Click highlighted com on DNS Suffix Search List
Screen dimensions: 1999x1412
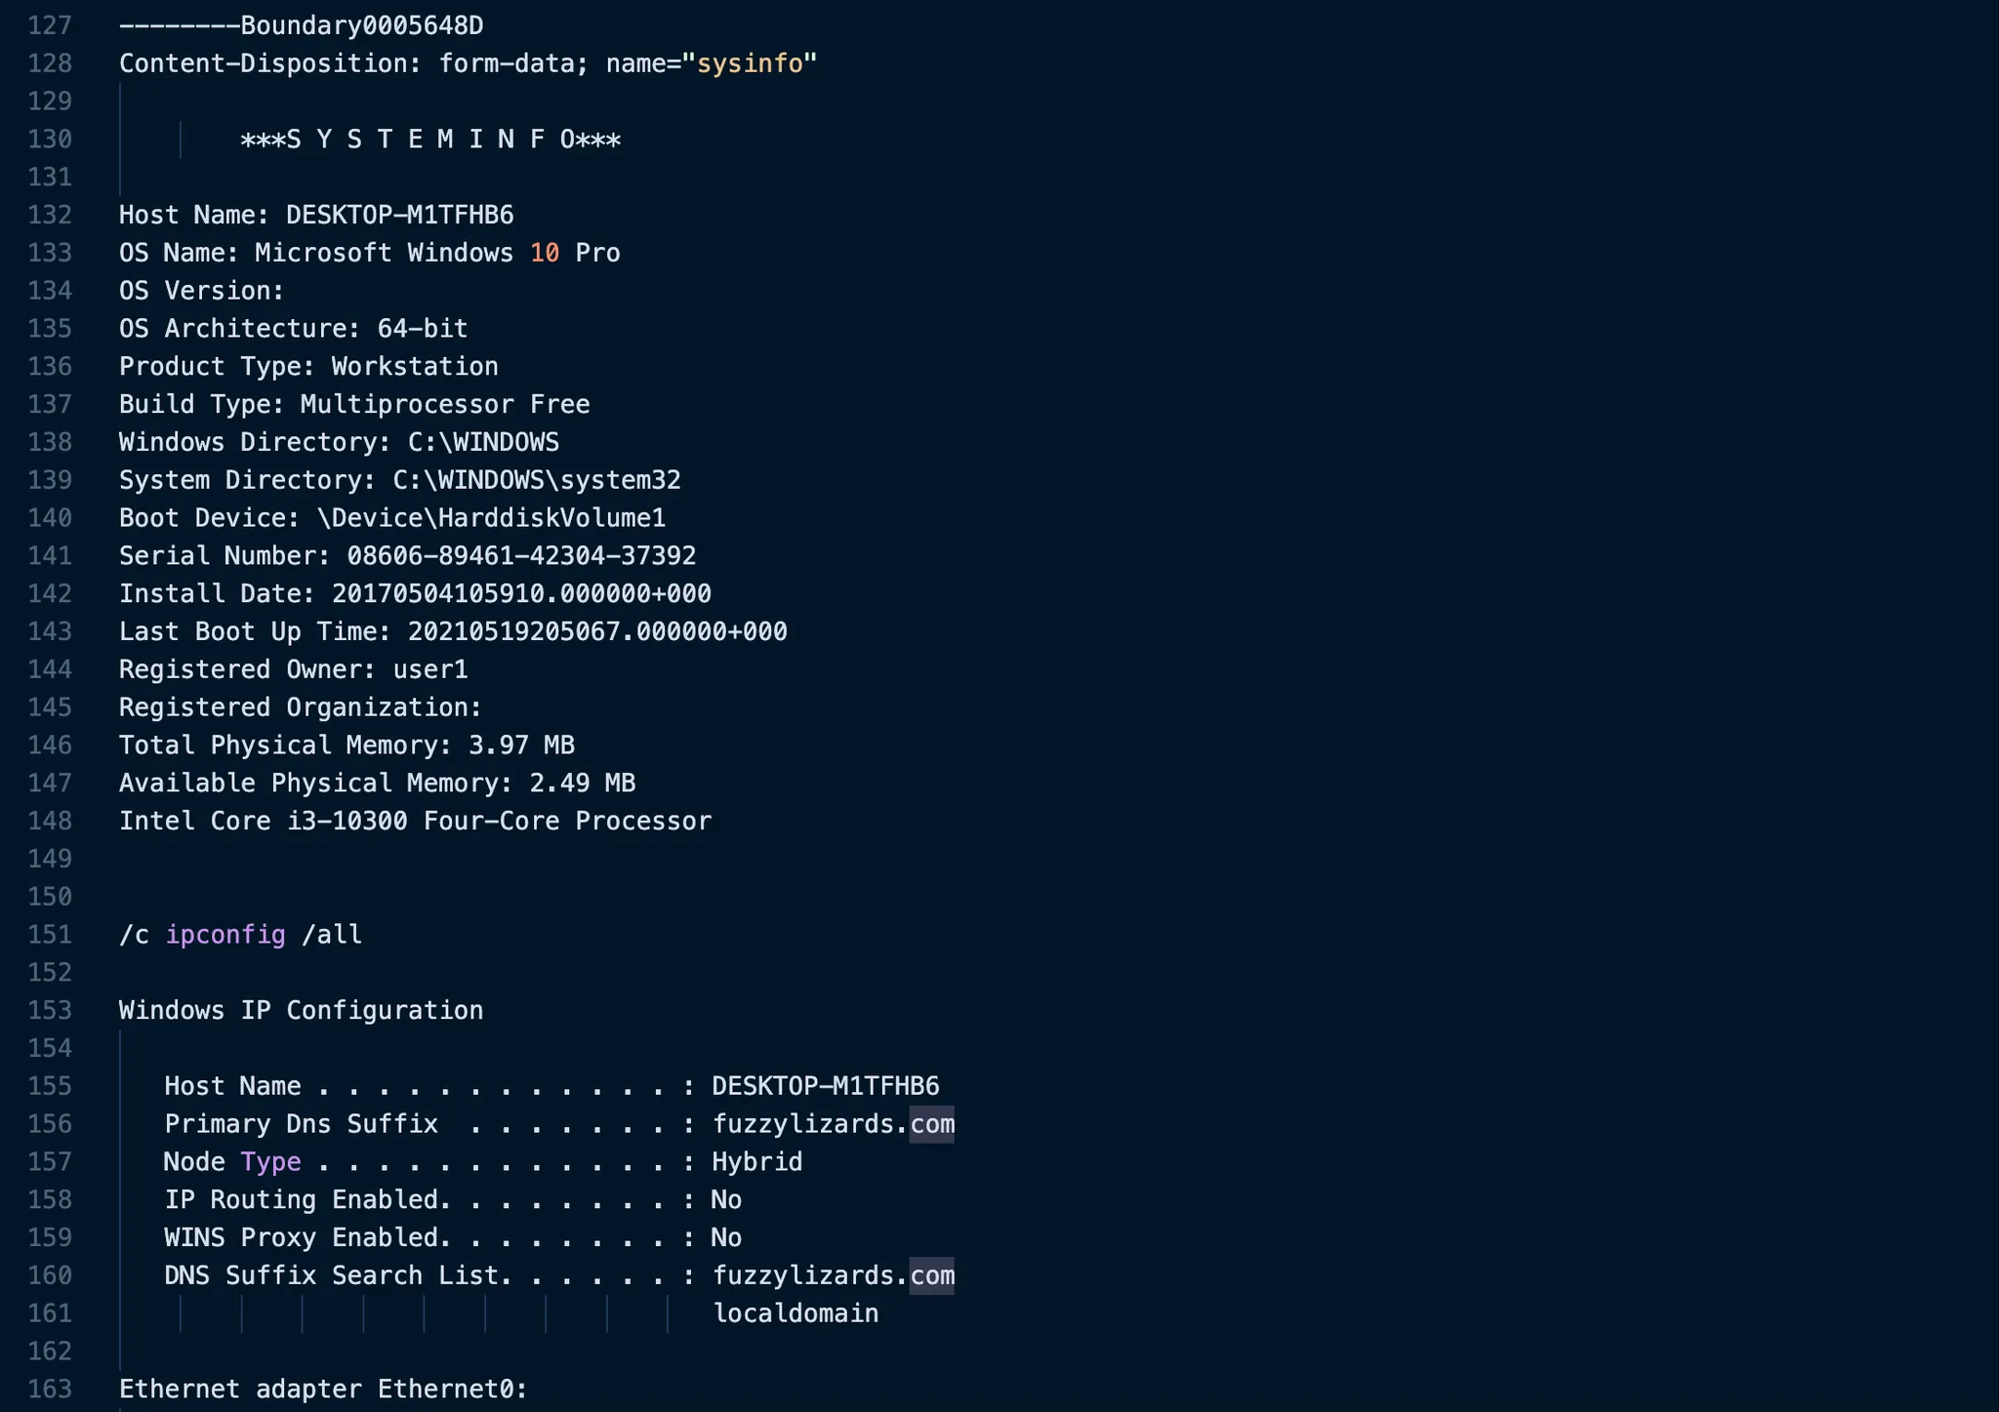coord(932,1275)
